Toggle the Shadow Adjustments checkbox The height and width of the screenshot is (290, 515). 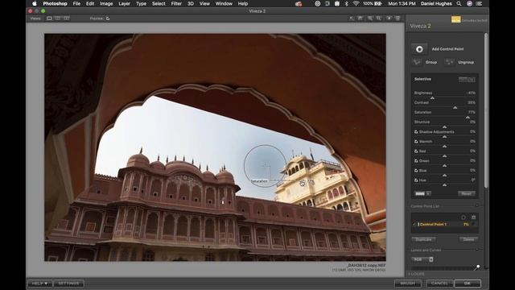pyautogui.click(x=416, y=132)
